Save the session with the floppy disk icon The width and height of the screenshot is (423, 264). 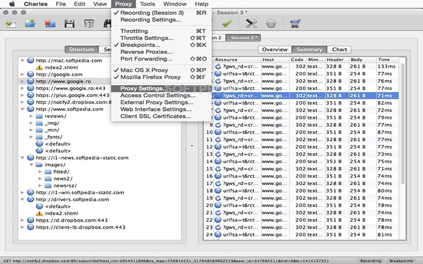pyautogui.click(x=69, y=24)
